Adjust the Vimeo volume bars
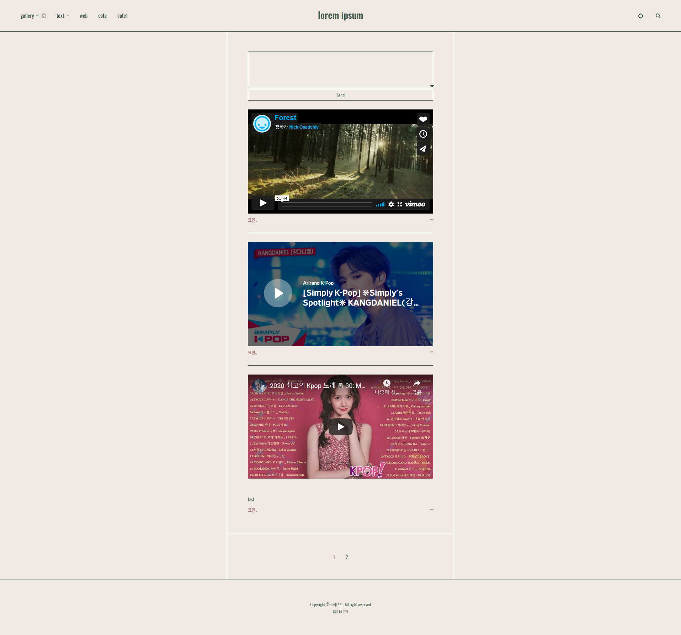This screenshot has width=681, height=635. tap(381, 204)
